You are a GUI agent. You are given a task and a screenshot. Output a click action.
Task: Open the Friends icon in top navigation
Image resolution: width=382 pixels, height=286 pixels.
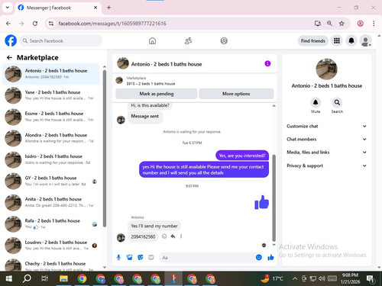pos(188,40)
